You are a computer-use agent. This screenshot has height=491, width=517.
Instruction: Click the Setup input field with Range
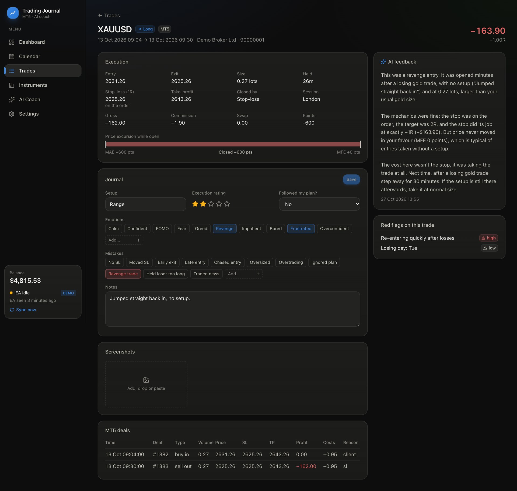[x=146, y=204]
